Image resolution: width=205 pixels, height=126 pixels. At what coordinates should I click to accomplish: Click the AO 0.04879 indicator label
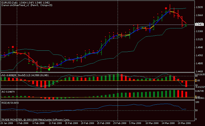(8, 92)
